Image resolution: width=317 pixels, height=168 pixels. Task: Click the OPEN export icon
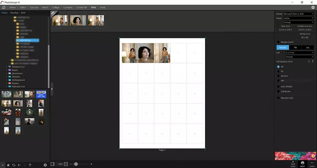click(x=293, y=164)
